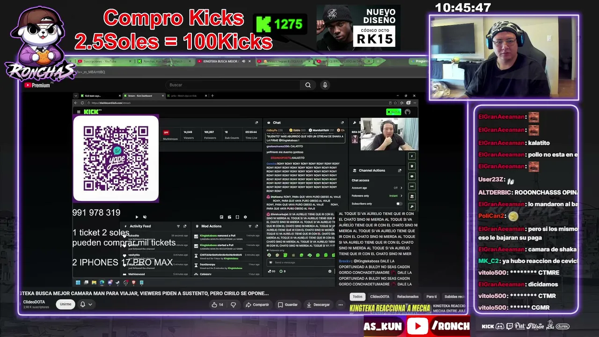Viewport: 599px width, 337px height.
Task: Open the browser tab list dropdown
Action: click(x=76, y=95)
